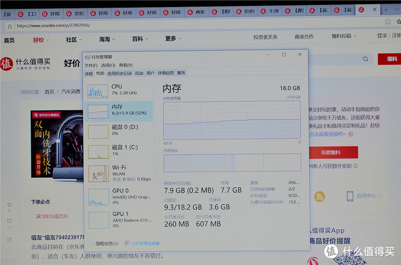Viewport: 401px width, 265px height.
Task: Open the Wi-Fi WLAN performance entry
Action: click(x=119, y=173)
